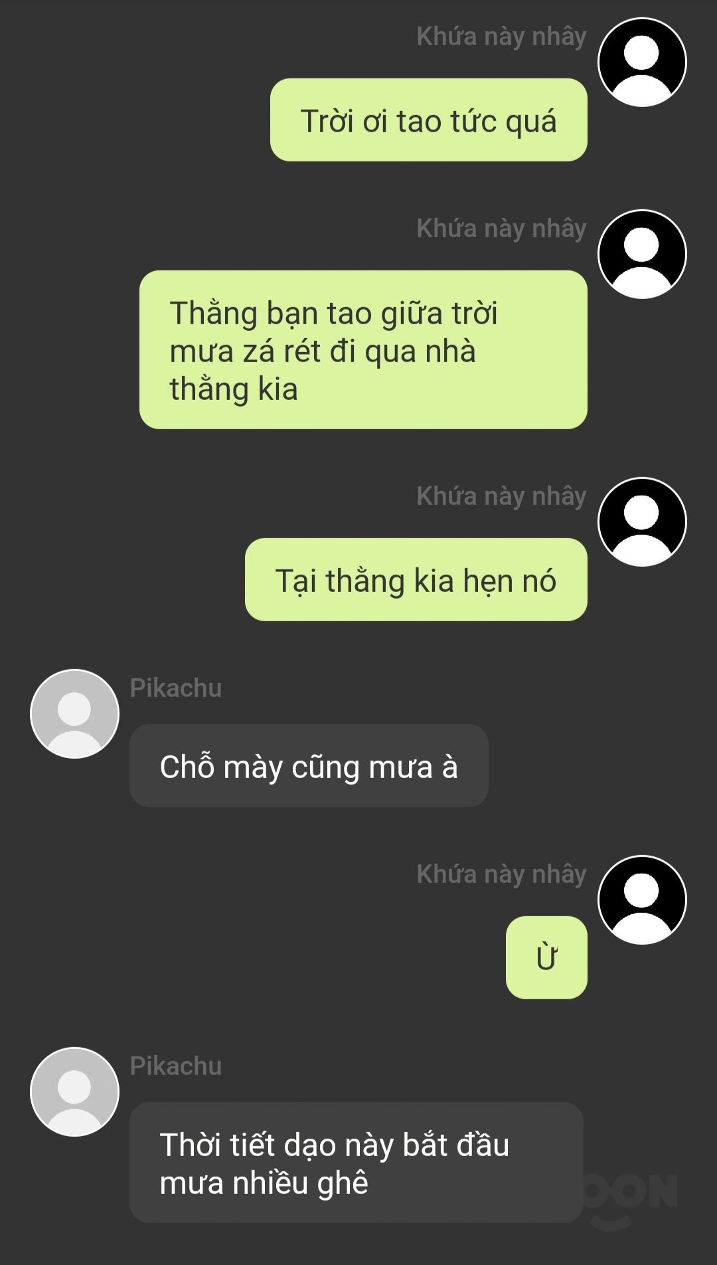Image resolution: width=717 pixels, height=1265 pixels.
Task: Open the "Pikachu" name above the "Thời tiết dạo này" message
Action: [x=176, y=1066]
